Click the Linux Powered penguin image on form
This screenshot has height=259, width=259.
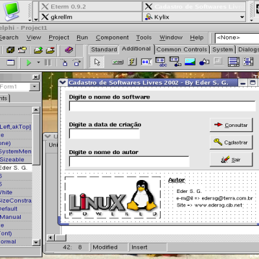point(113,197)
